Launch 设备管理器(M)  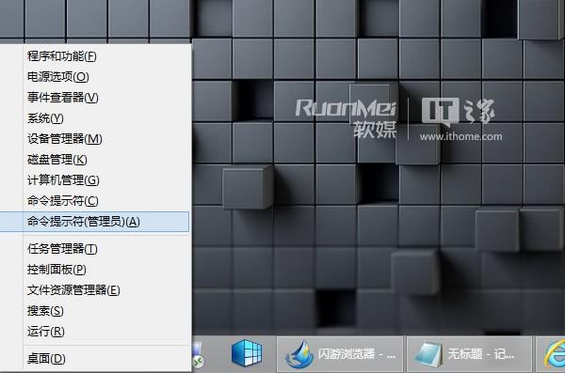tap(95, 139)
